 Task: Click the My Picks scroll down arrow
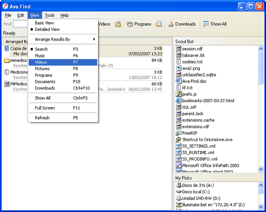[261, 207]
